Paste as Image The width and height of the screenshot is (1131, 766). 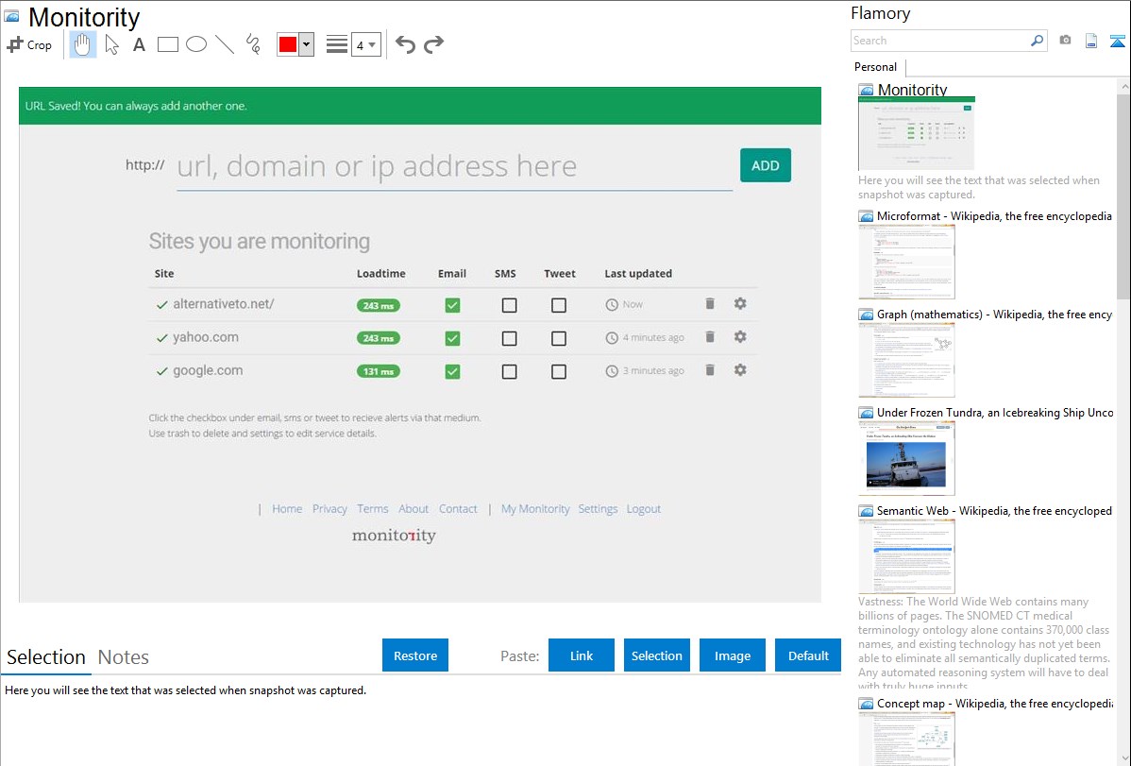pos(733,655)
